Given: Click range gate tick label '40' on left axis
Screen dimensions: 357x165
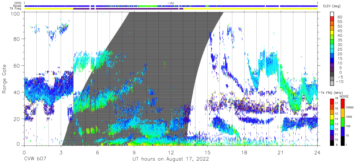Looking at the screenshot, I should [x=17, y=92].
